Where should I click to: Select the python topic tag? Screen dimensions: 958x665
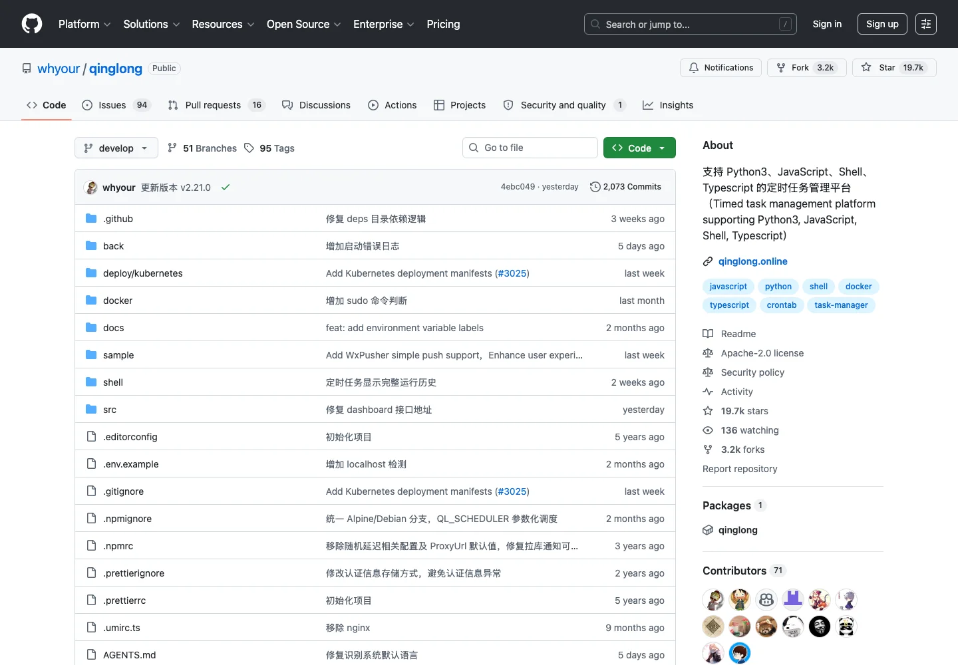point(778,287)
